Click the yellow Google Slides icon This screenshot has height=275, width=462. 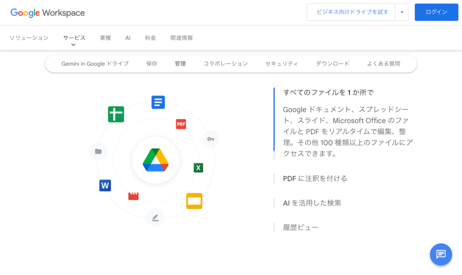point(194,201)
